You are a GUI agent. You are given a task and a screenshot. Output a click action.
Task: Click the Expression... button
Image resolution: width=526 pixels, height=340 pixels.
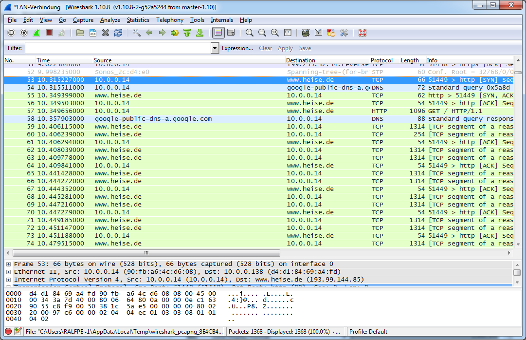(x=237, y=48)
